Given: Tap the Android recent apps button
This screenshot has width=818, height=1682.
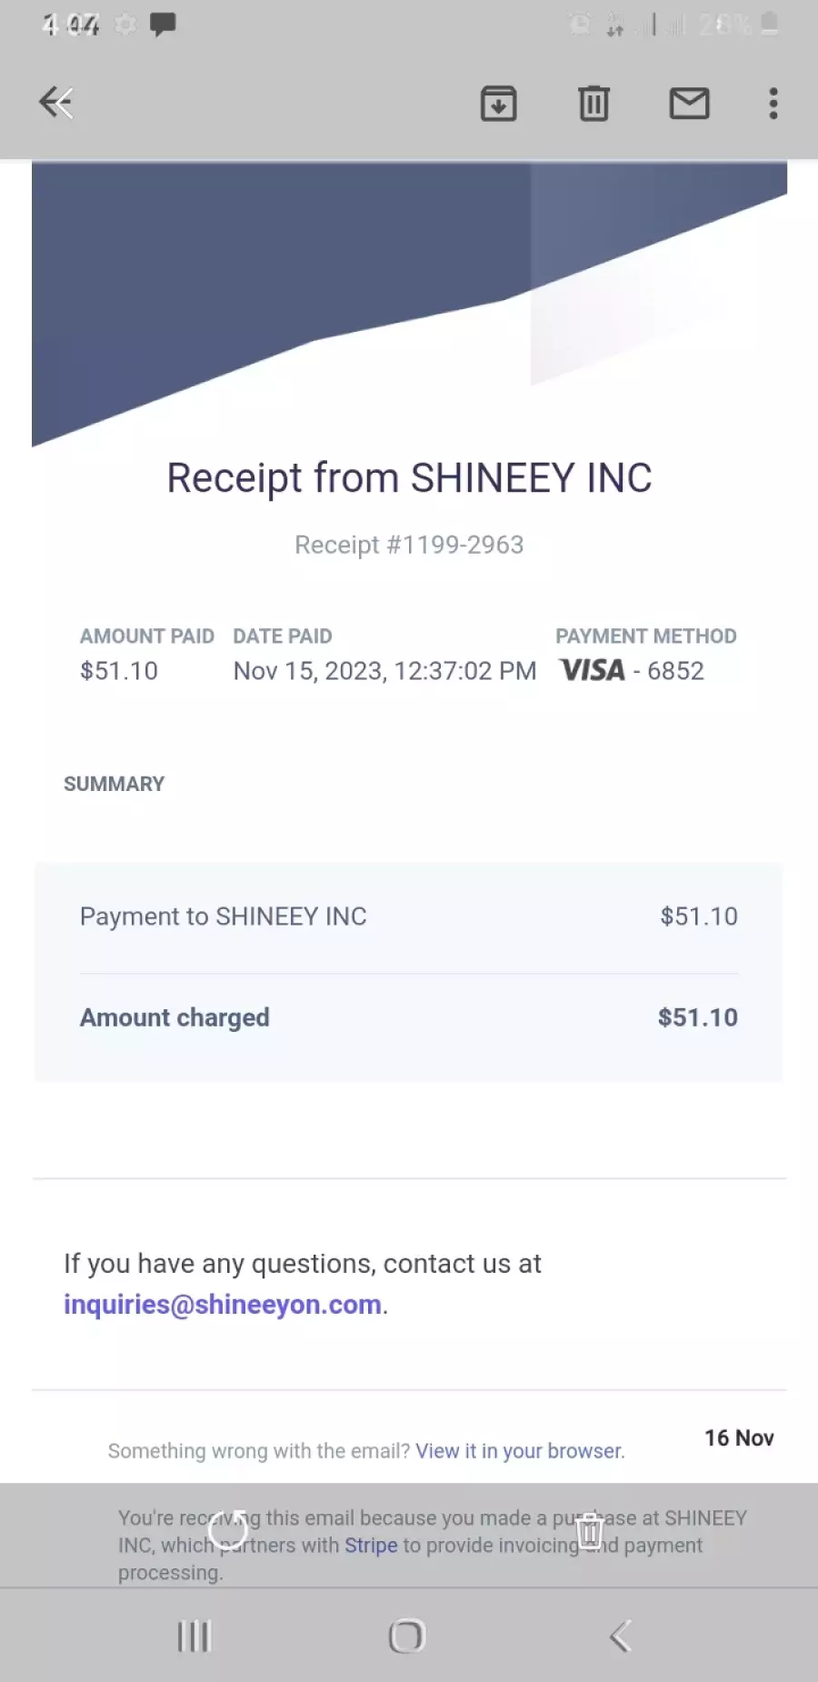Looking at the screenshot, I should click(x=194, y=1637).
